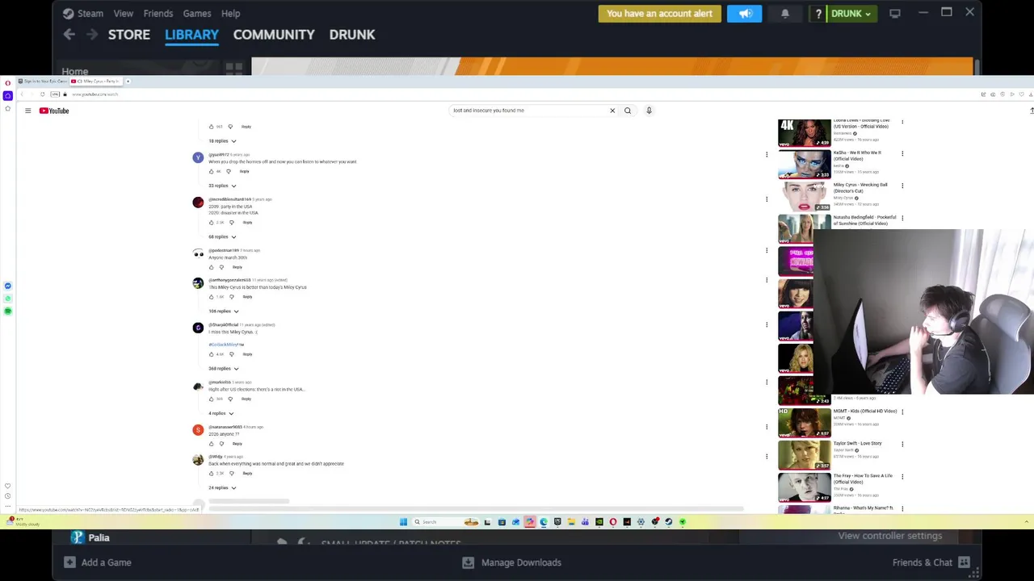The width and height of the screenshot is (1034, 581).
Task: Open options for 'Wrecking Ball' video
Action: pos(902,186)
